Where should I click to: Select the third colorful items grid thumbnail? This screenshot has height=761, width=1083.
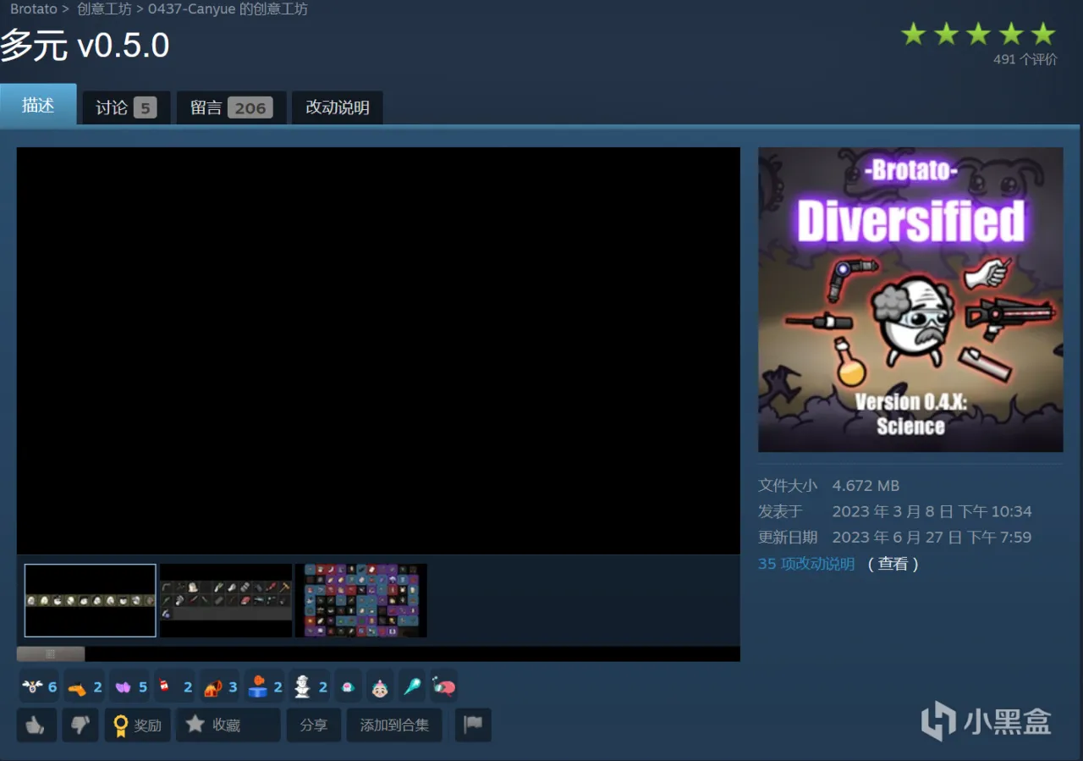pyautogui.click(x=361, y=600)
